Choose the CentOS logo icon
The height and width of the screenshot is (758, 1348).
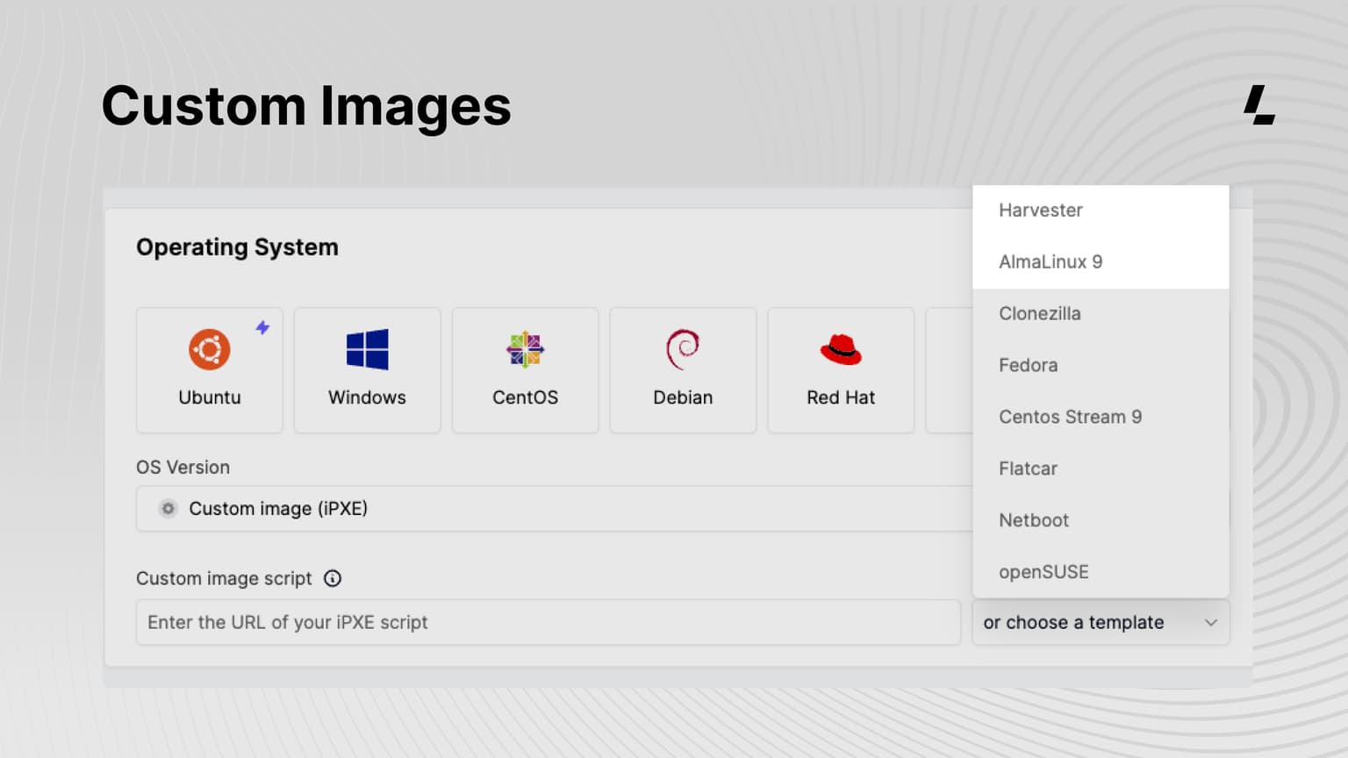525,348
